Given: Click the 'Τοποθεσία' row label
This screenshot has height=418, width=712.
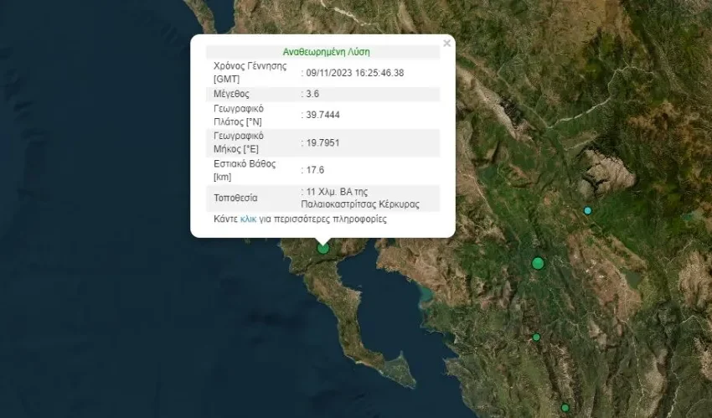Looking at the screenshot, I should [236, 198].
